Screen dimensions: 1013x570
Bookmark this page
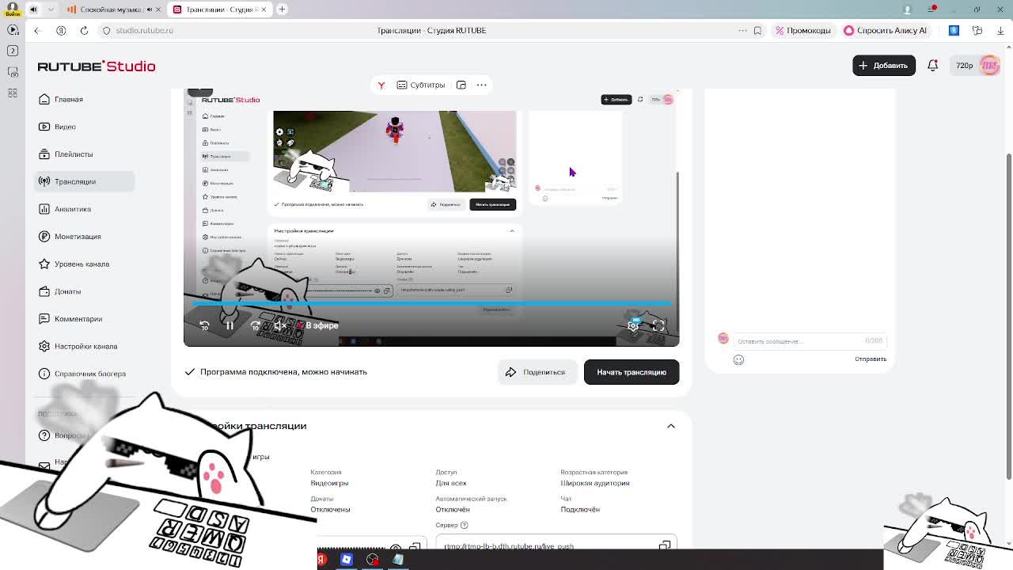pyautogui.click(x=757, y=30)
